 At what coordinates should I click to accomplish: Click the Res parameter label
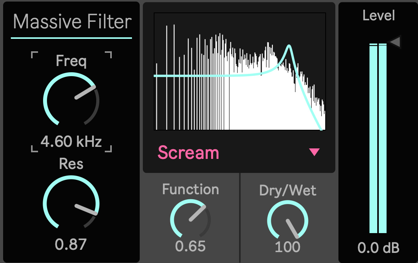tap(71, 164)
